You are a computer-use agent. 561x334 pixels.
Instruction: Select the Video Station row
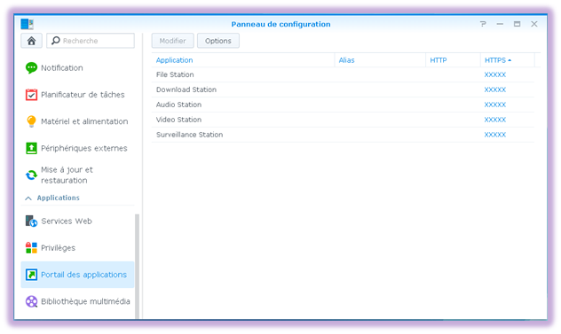click(343, 120)
